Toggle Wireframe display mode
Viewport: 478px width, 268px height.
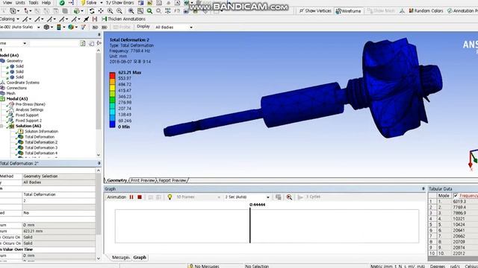[x=348, y=11]
